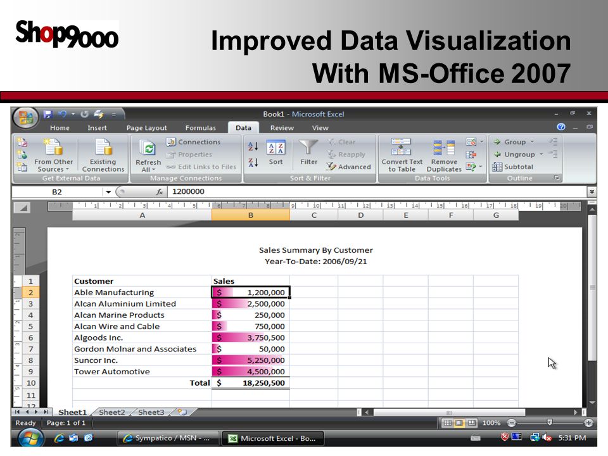Open the Sort dialog
Viewport: 608px width, 456px height.
click(x=275, y=153)
